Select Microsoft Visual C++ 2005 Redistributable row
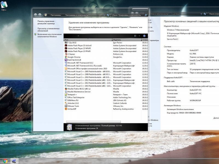Screen dimensions: 219x164 pyautogui.click(x=106, y=71)
